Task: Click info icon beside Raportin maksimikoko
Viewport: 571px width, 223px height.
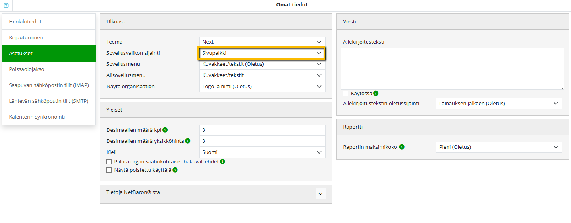Action: [x=402, y=147]
